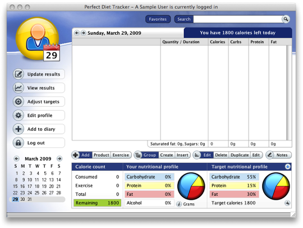
Task: Show previous month in the calendar
Action: (16, 159)
